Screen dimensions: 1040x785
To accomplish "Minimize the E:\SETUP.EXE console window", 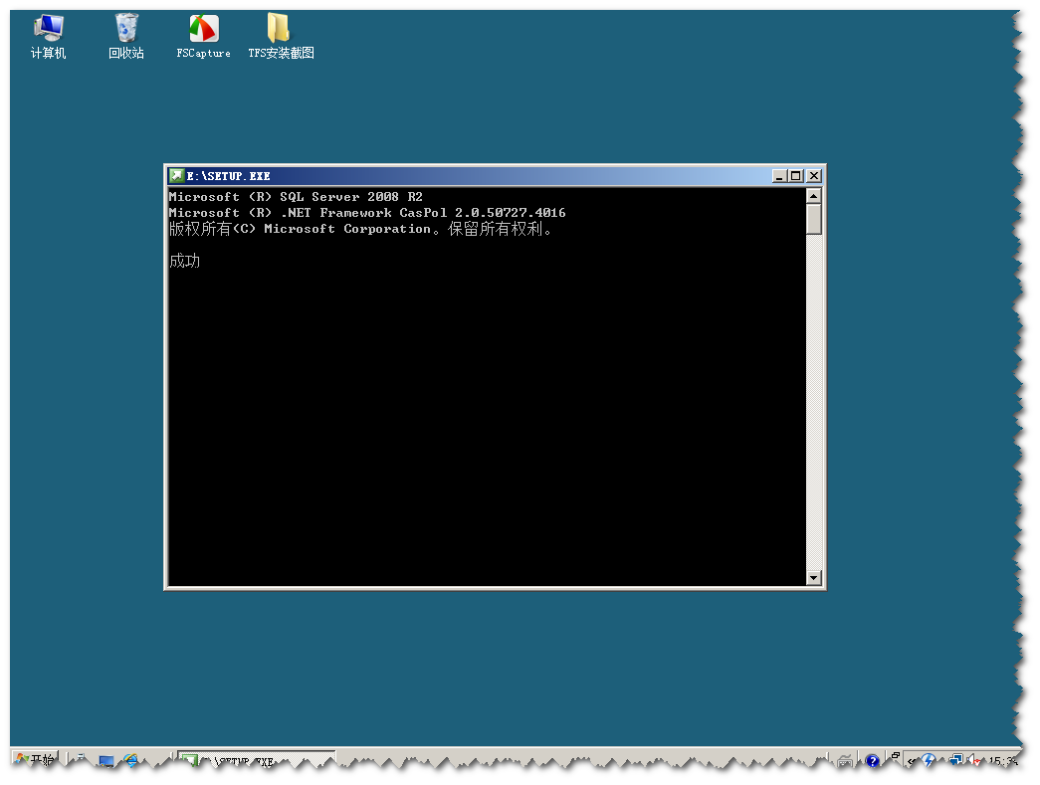I will pyautogui.click(x=779, y=176).
